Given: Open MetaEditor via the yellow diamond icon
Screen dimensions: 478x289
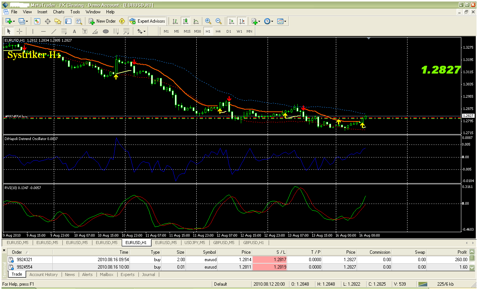Looking at the screenshot, I should (x=121, y=21).
